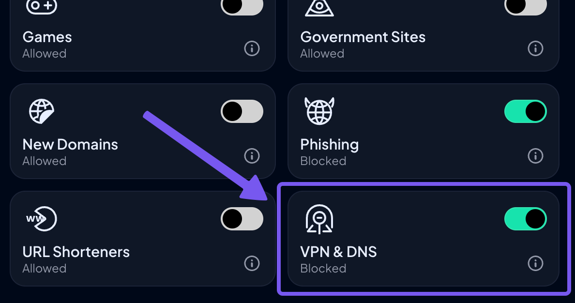
Task: Click the Phishing horned-globe icon
Action: tap(320, 111)
